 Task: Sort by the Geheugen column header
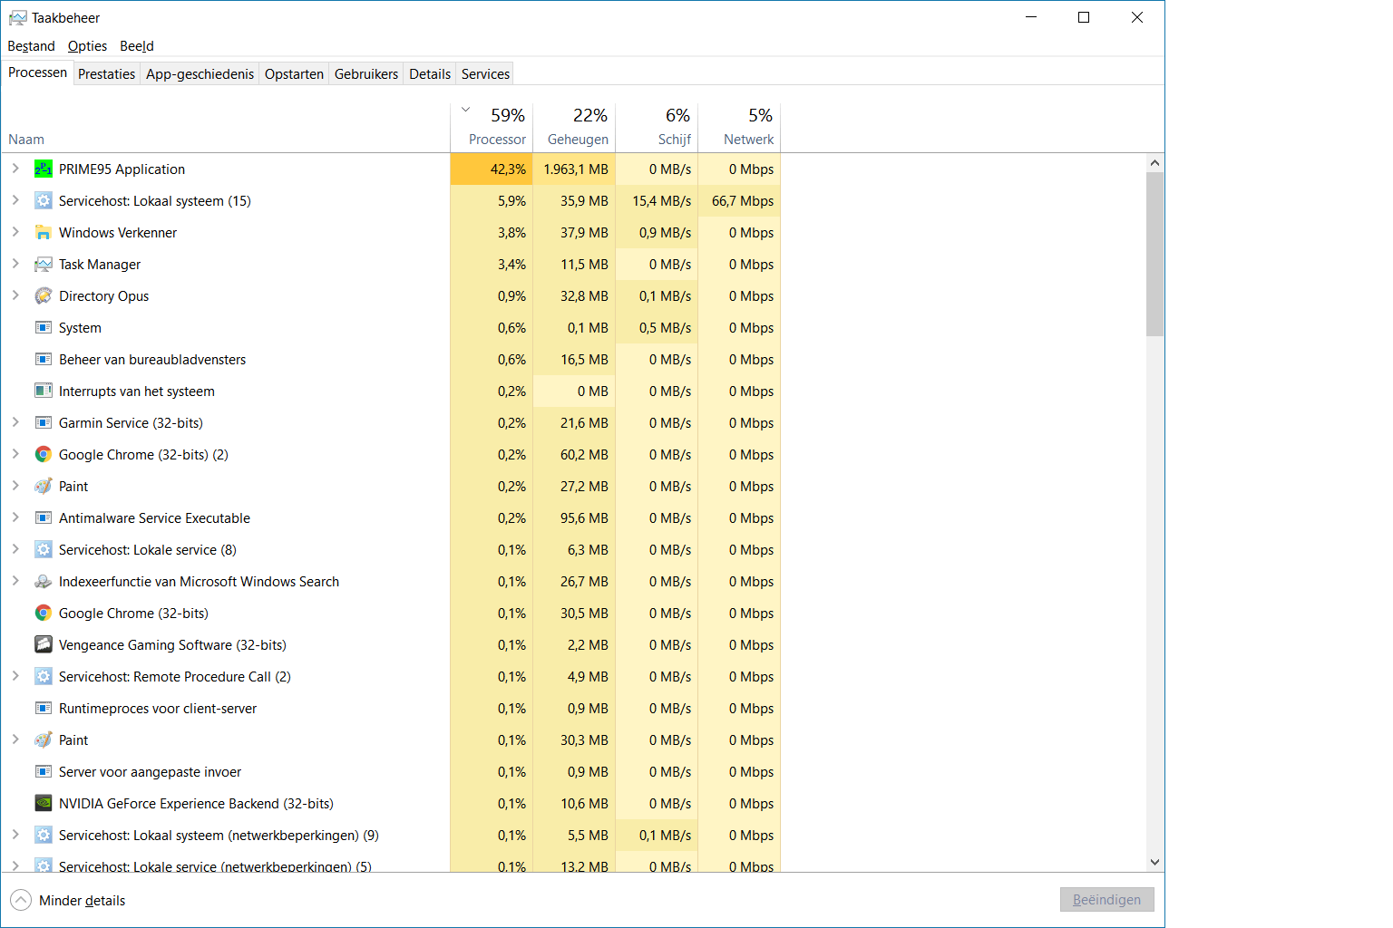[x=574, y=128]
